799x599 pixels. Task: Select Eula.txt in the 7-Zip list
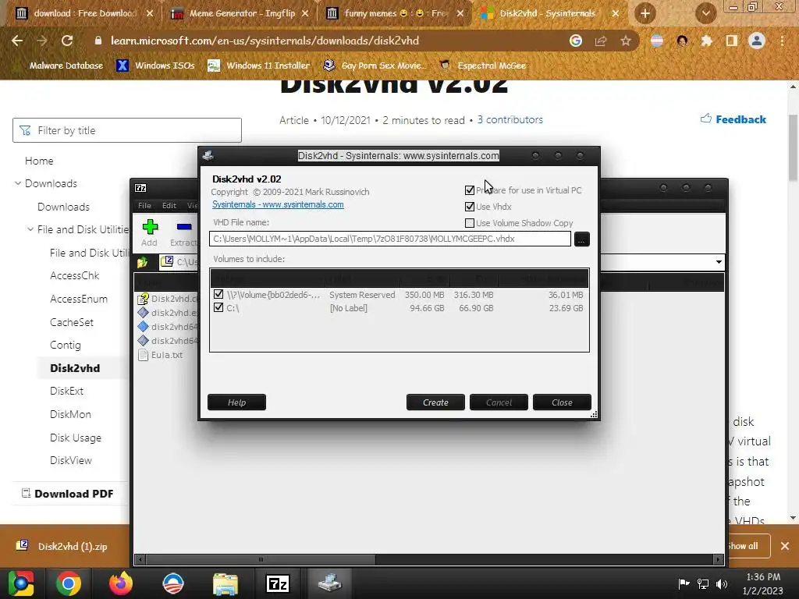[x=161, y=355]
